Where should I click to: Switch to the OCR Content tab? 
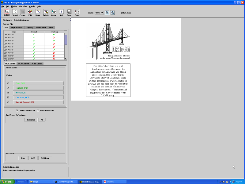pos(24,63)
